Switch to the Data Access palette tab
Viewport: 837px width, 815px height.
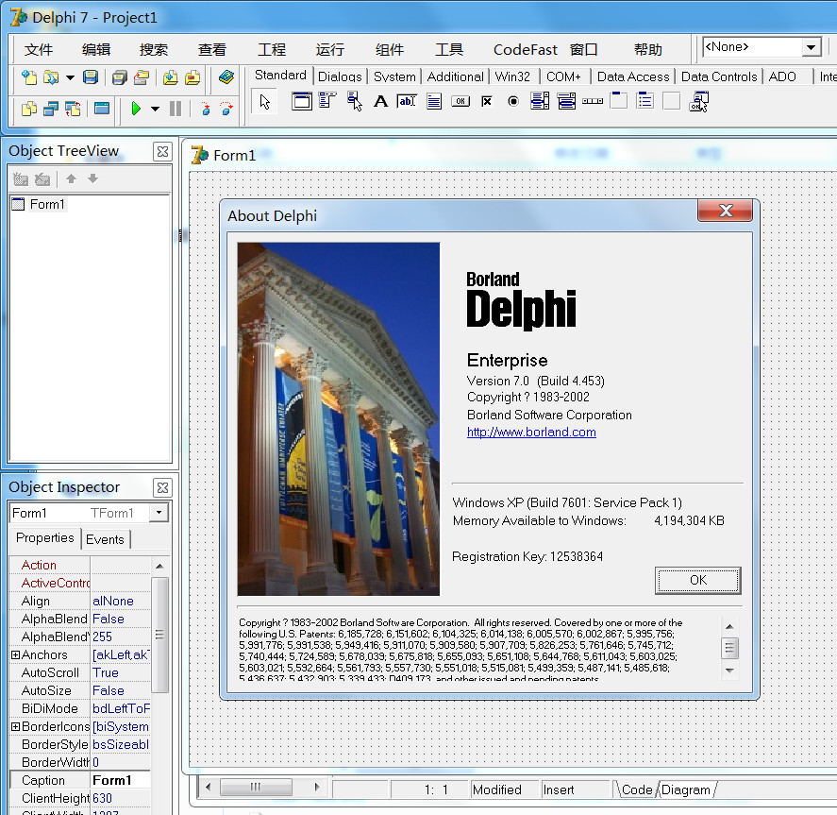tap(633, 76)
